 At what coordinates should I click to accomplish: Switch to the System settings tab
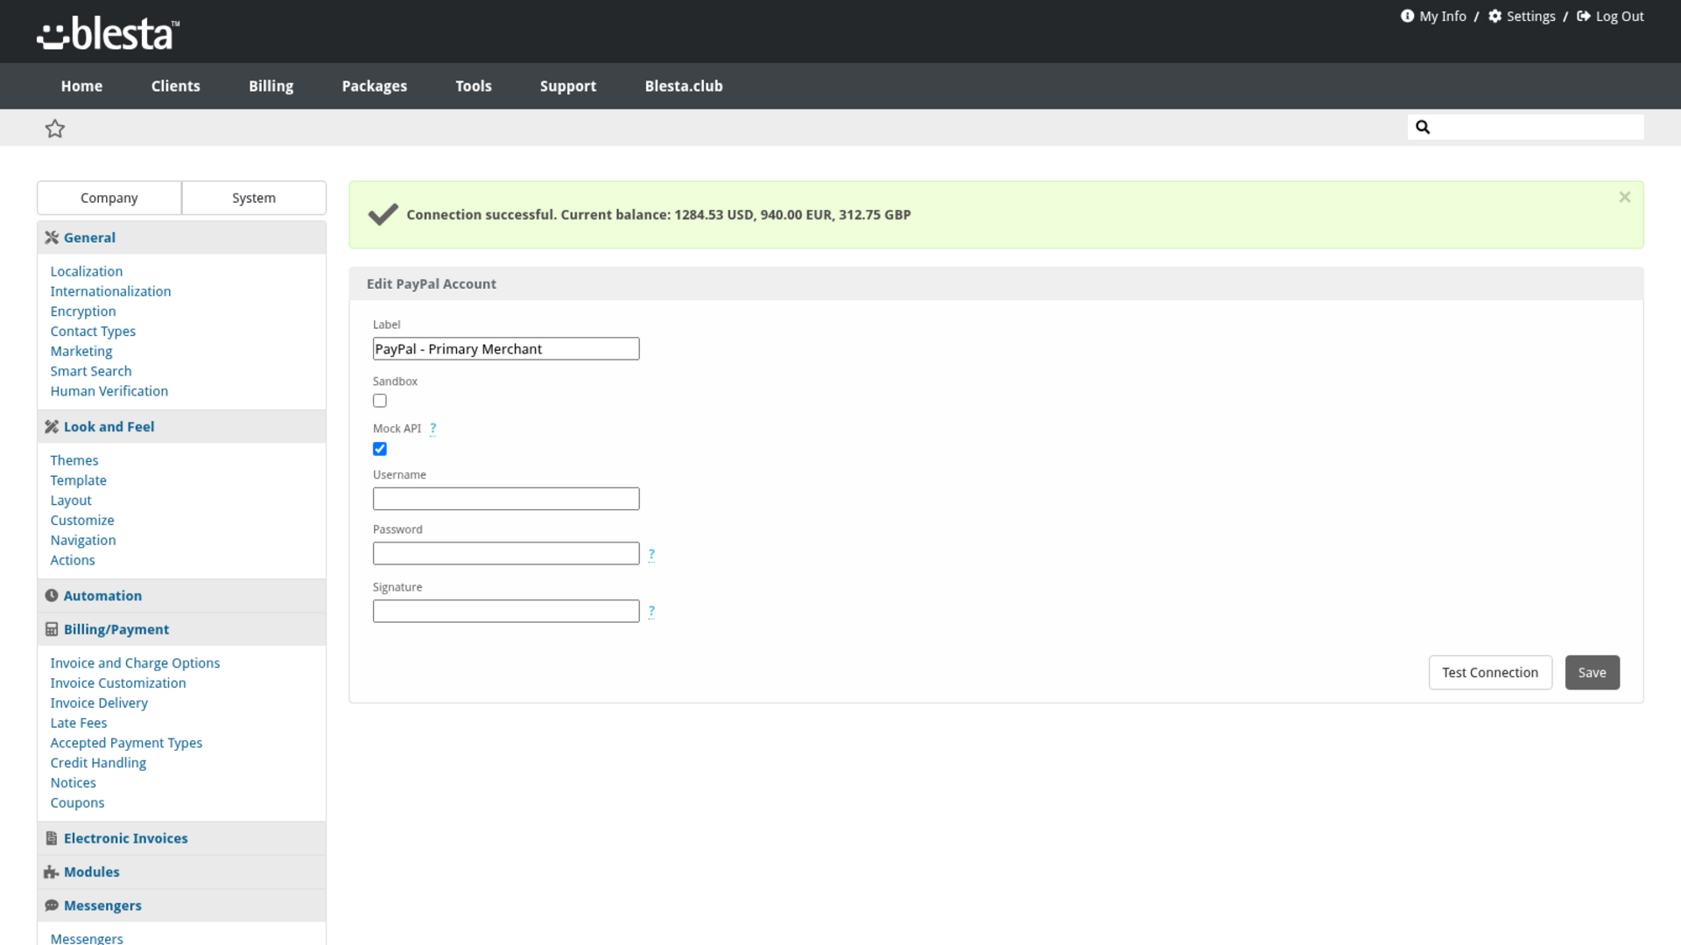pos(254,198)
